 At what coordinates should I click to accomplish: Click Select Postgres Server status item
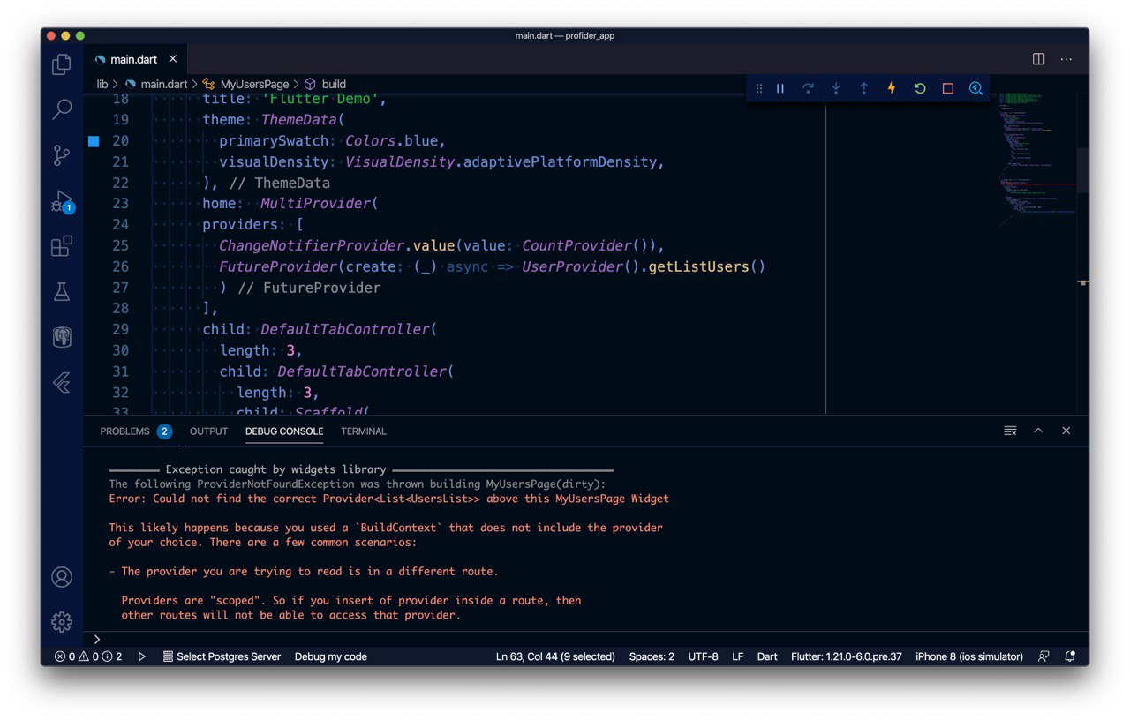(222, 656)
